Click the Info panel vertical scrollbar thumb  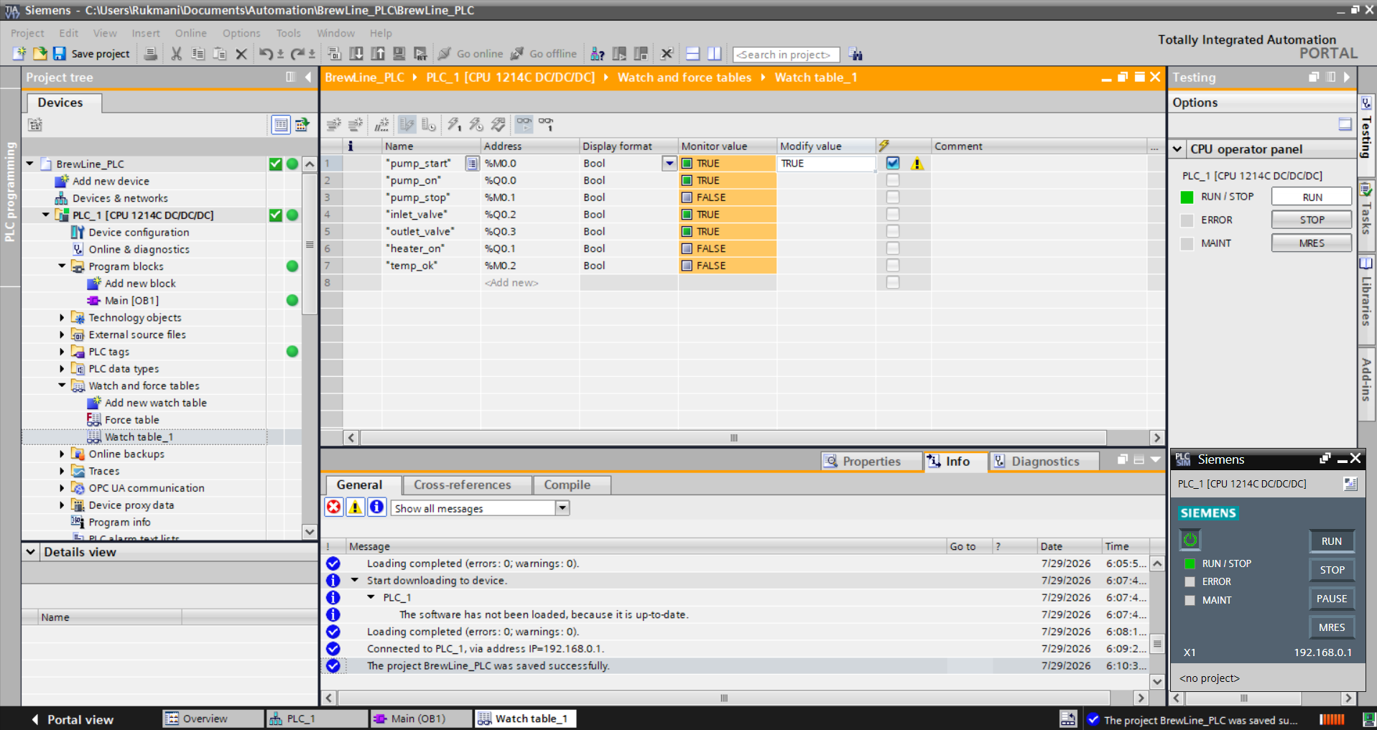[x=1157, y=644]
